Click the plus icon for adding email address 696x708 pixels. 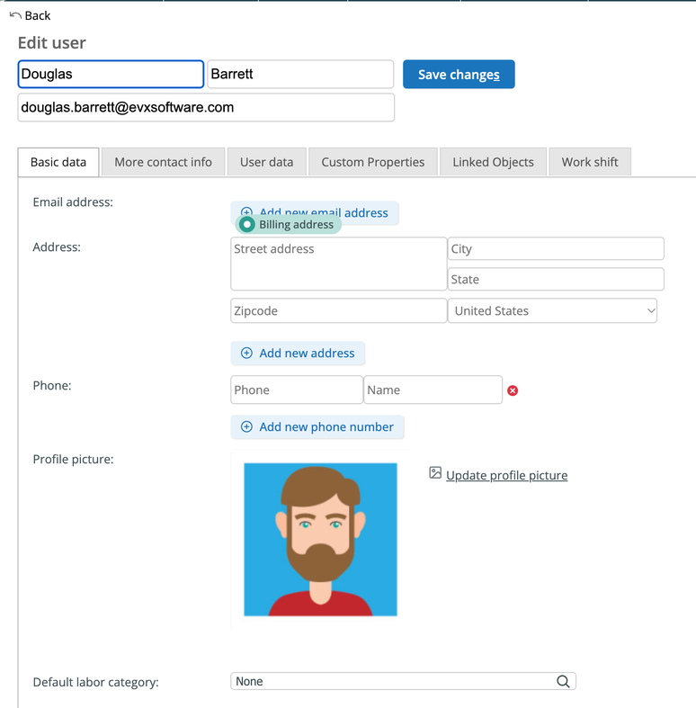pos(246,211)
